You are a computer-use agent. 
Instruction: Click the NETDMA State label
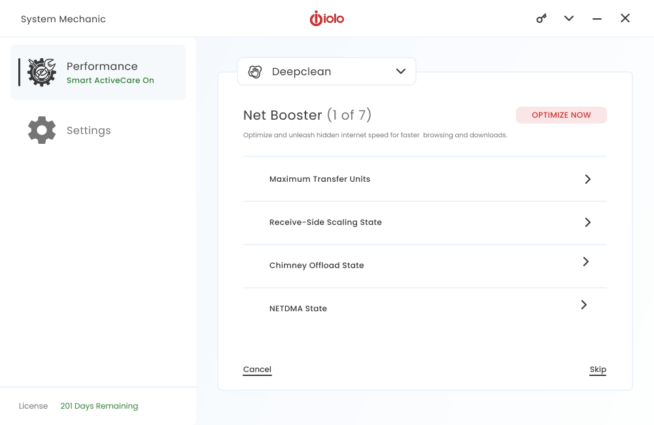[x=298, y=309]
